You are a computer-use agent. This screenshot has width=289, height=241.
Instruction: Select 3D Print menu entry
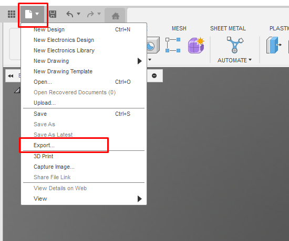click(x=84, y=156)
